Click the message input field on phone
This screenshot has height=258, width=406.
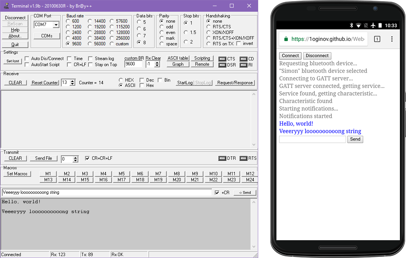point(313,139)
